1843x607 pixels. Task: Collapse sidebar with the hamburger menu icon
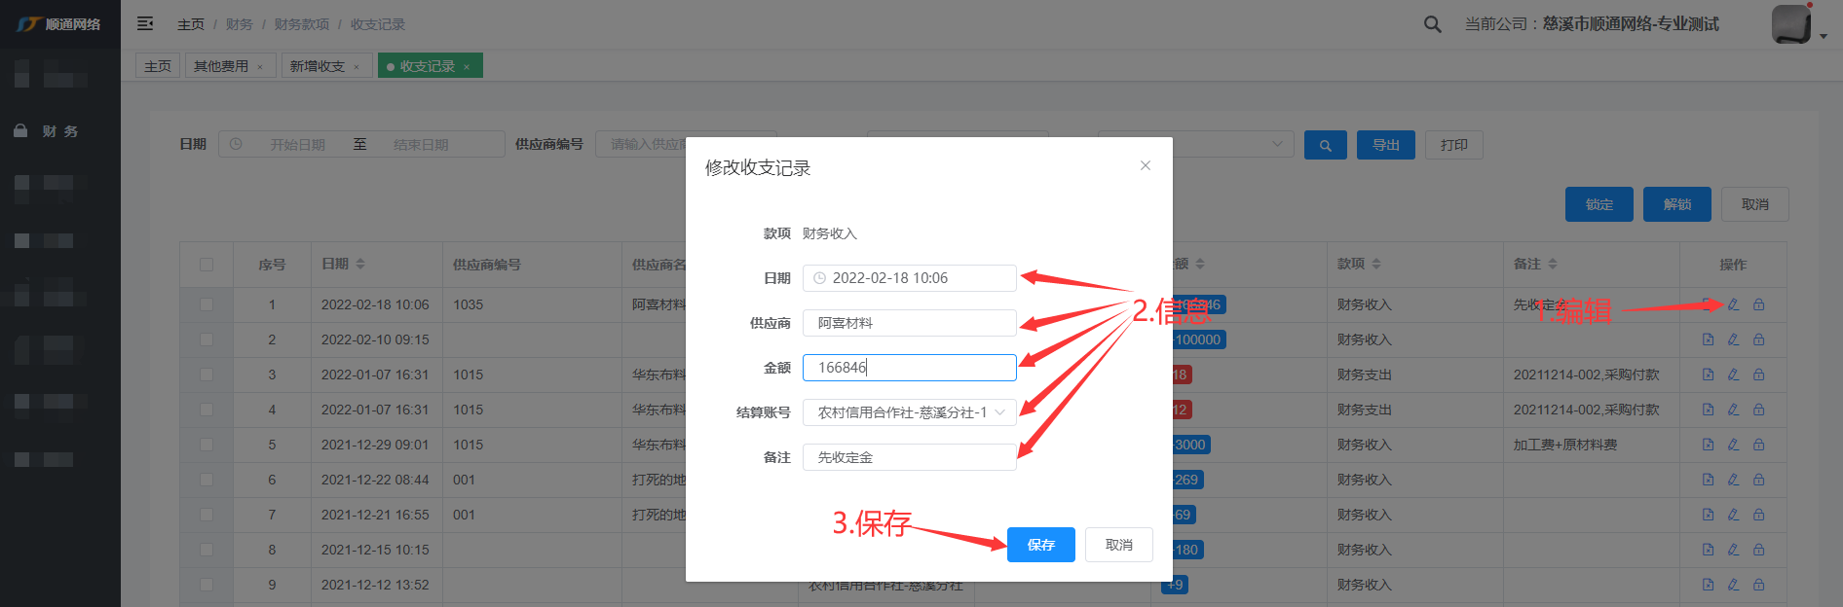pyautogui.click(x=145, y=23)
